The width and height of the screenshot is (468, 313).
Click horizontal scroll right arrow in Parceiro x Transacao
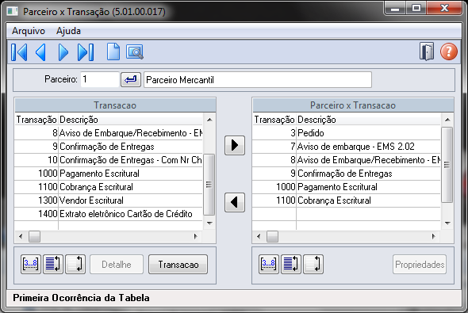pos(433,236)
